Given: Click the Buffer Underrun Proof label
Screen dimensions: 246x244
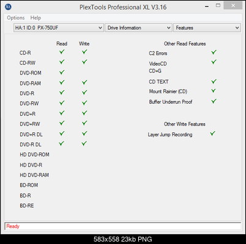Looking at the screenshot, I should 171,102.
